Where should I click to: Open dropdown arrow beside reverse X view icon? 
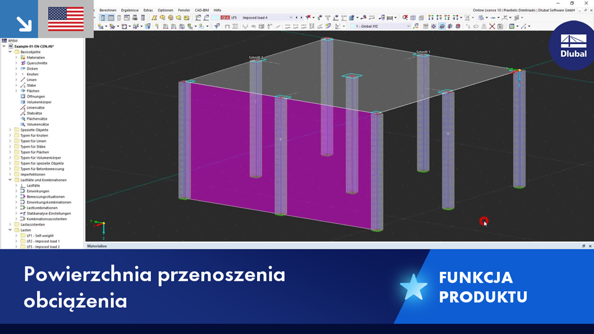point(461,17)
